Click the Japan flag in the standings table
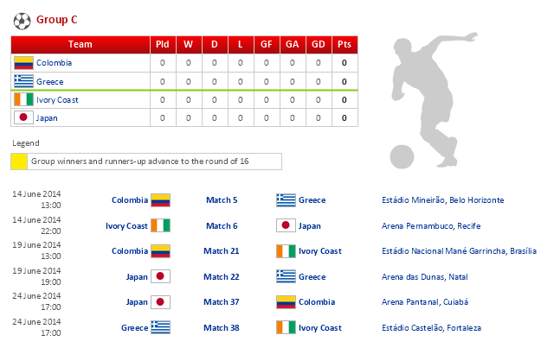This screenshot has height=348, width=554. pos(23,118)
